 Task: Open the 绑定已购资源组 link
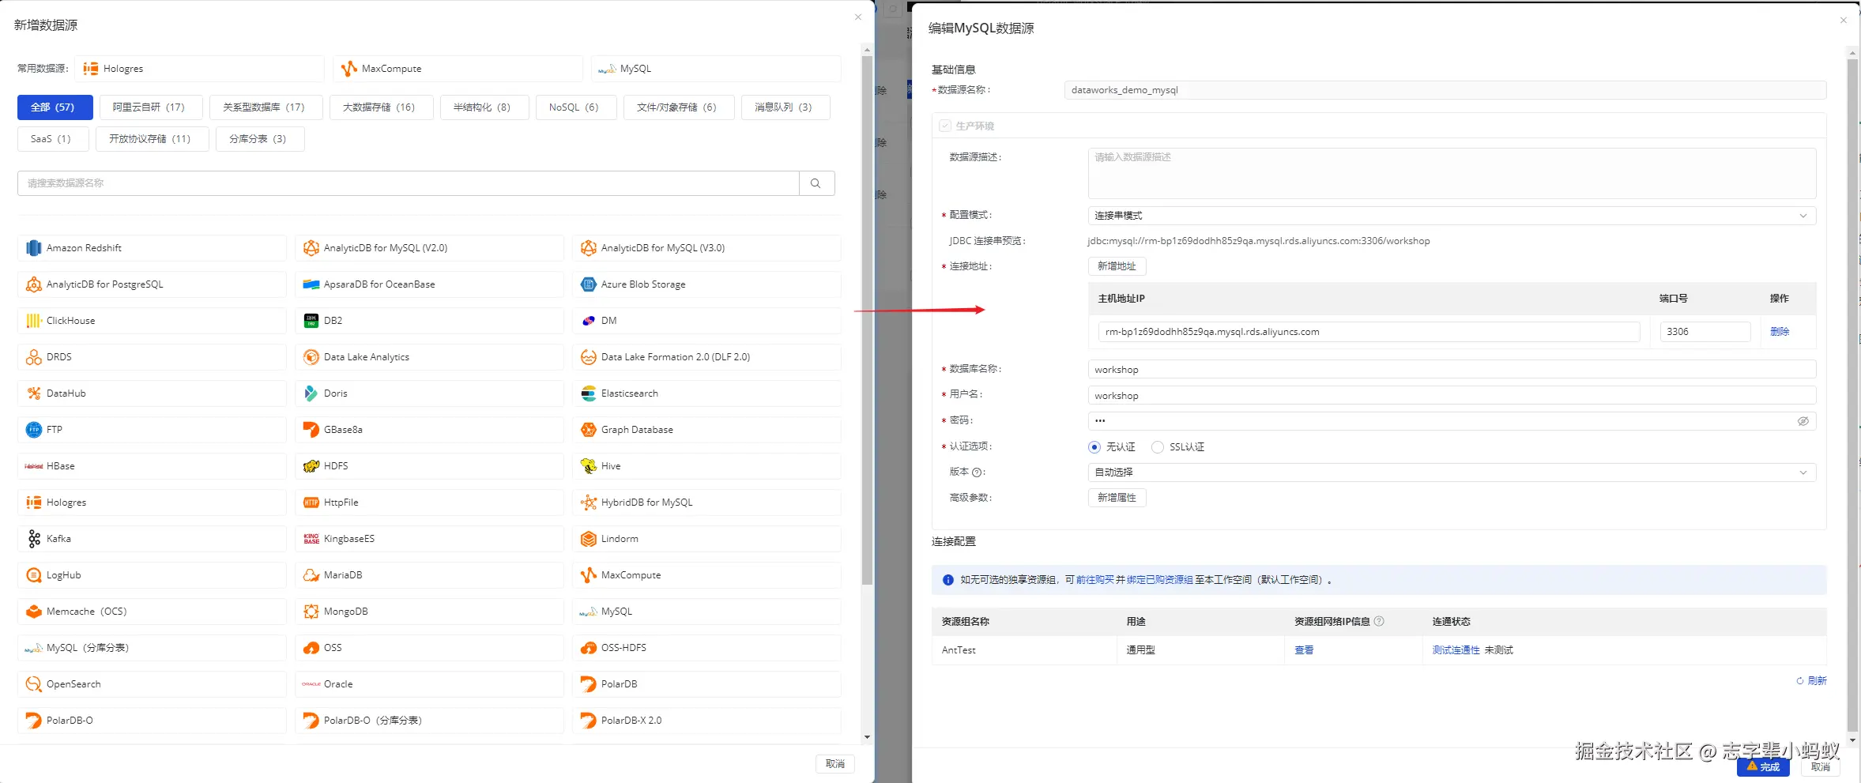1160,580
